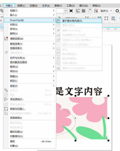120x151 pixels.
Task: Open the 效果(C) menu
Action: [21, 6]
